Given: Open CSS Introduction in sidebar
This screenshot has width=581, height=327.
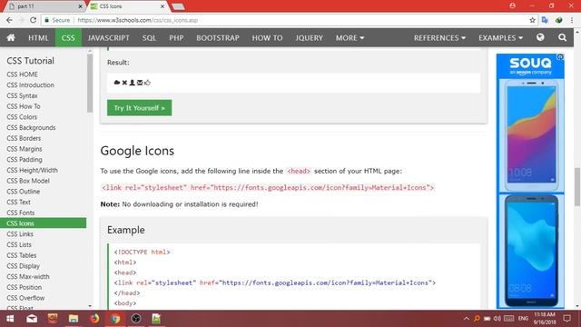Looking at the screenshot, I should (30, 84).
